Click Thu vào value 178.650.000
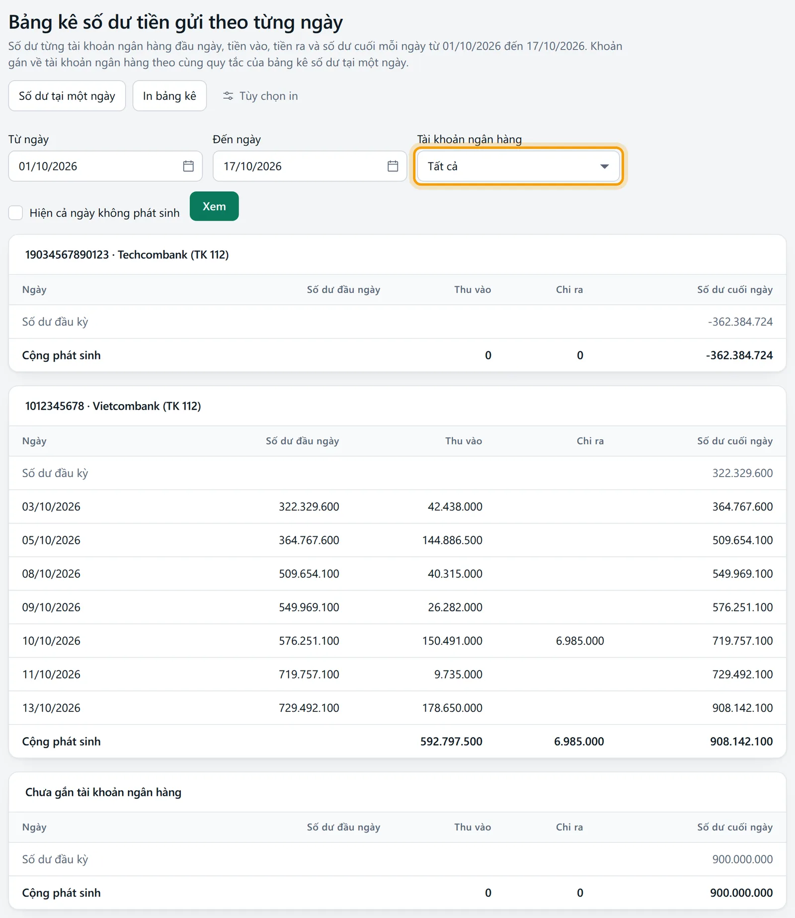The height and width of the screenshot is (918, 795). 452,708
